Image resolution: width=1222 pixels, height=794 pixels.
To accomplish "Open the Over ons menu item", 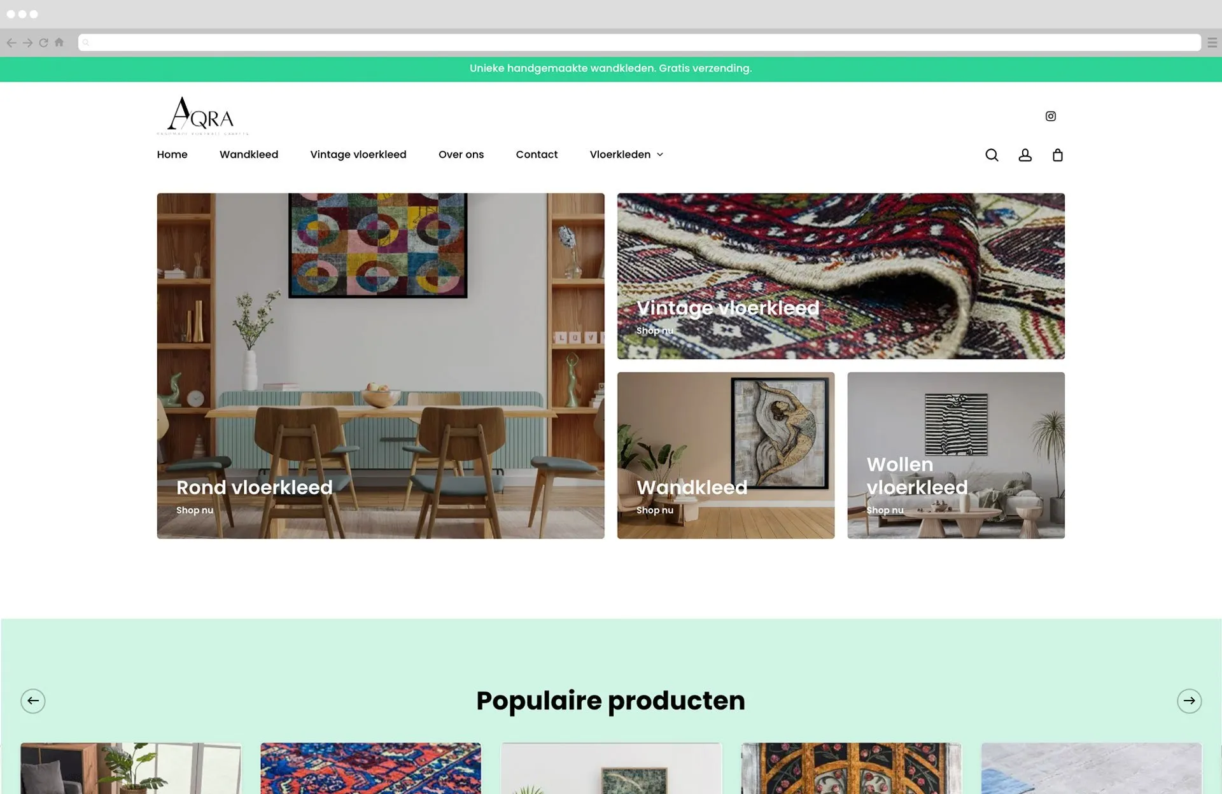I will tap(461, 155).
